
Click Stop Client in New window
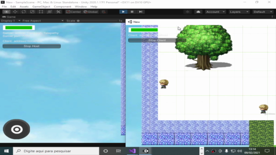(x=157, y=40)
